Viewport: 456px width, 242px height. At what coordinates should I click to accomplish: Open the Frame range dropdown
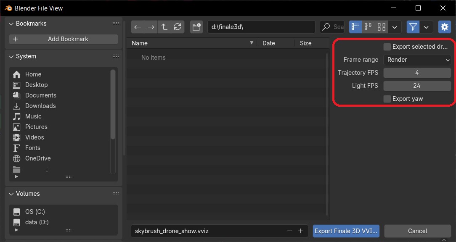pyautogui.click(x=417, y=60)
